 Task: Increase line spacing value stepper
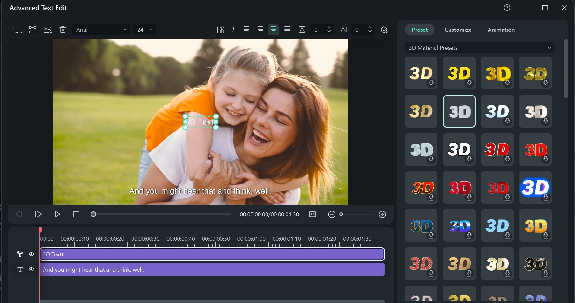pos(329,28)
